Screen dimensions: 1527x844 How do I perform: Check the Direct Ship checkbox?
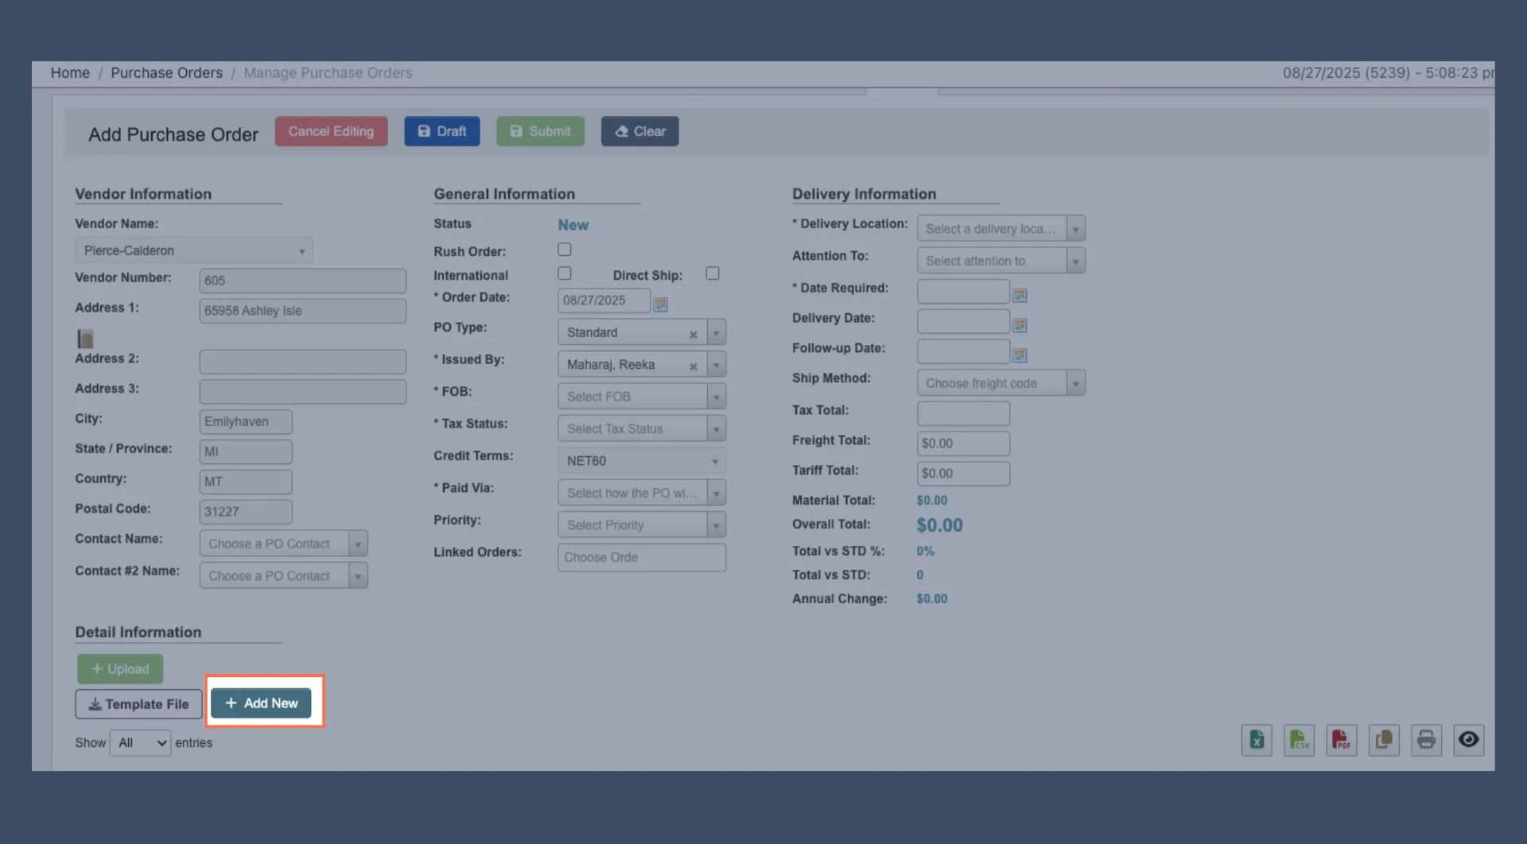(713, 273)
